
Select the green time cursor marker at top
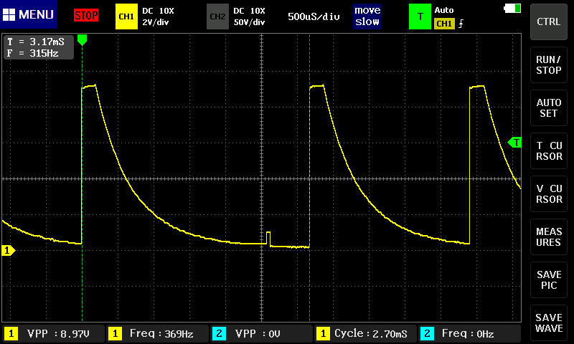[x=82, y=40]
